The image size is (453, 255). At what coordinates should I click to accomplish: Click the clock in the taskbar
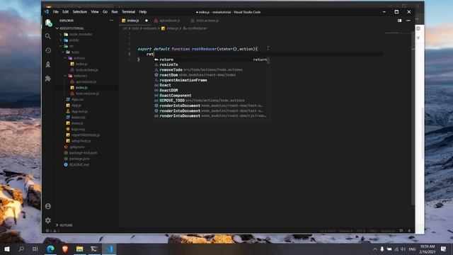tap(427, 249)
